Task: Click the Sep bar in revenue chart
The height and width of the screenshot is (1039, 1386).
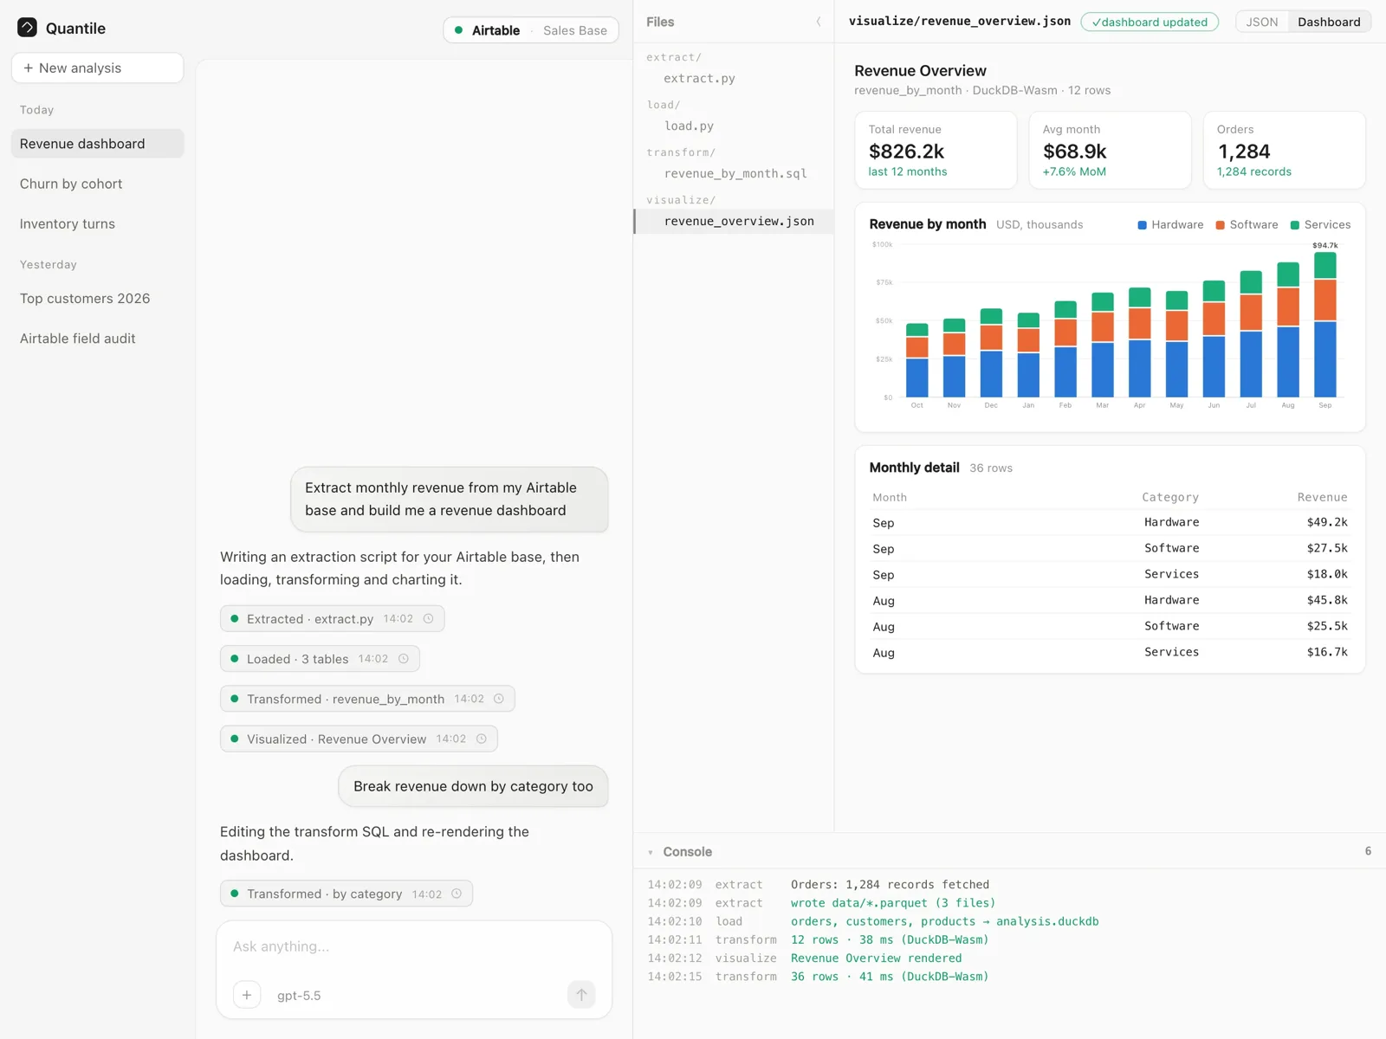Action: coord(1325,325)
